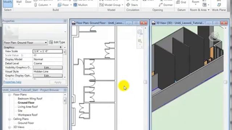The width and height of the screenshot is (232, 130).
Task: Close the Project Browser panel
Action: click(65, 90)
